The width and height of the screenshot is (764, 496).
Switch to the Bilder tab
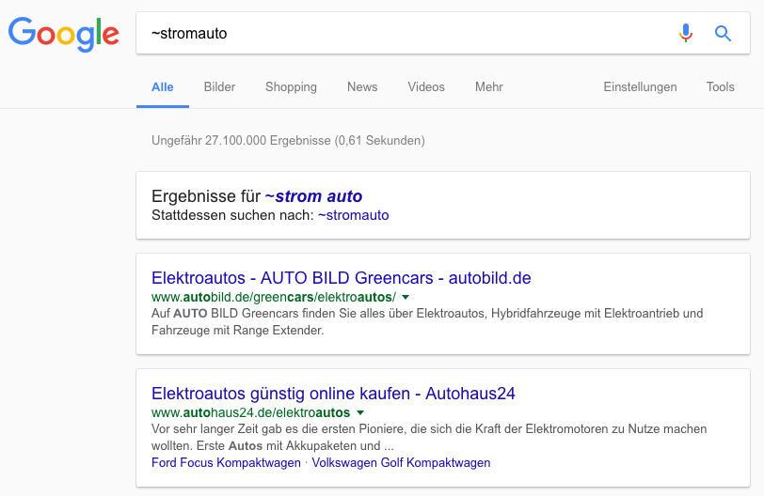[219, 87]
